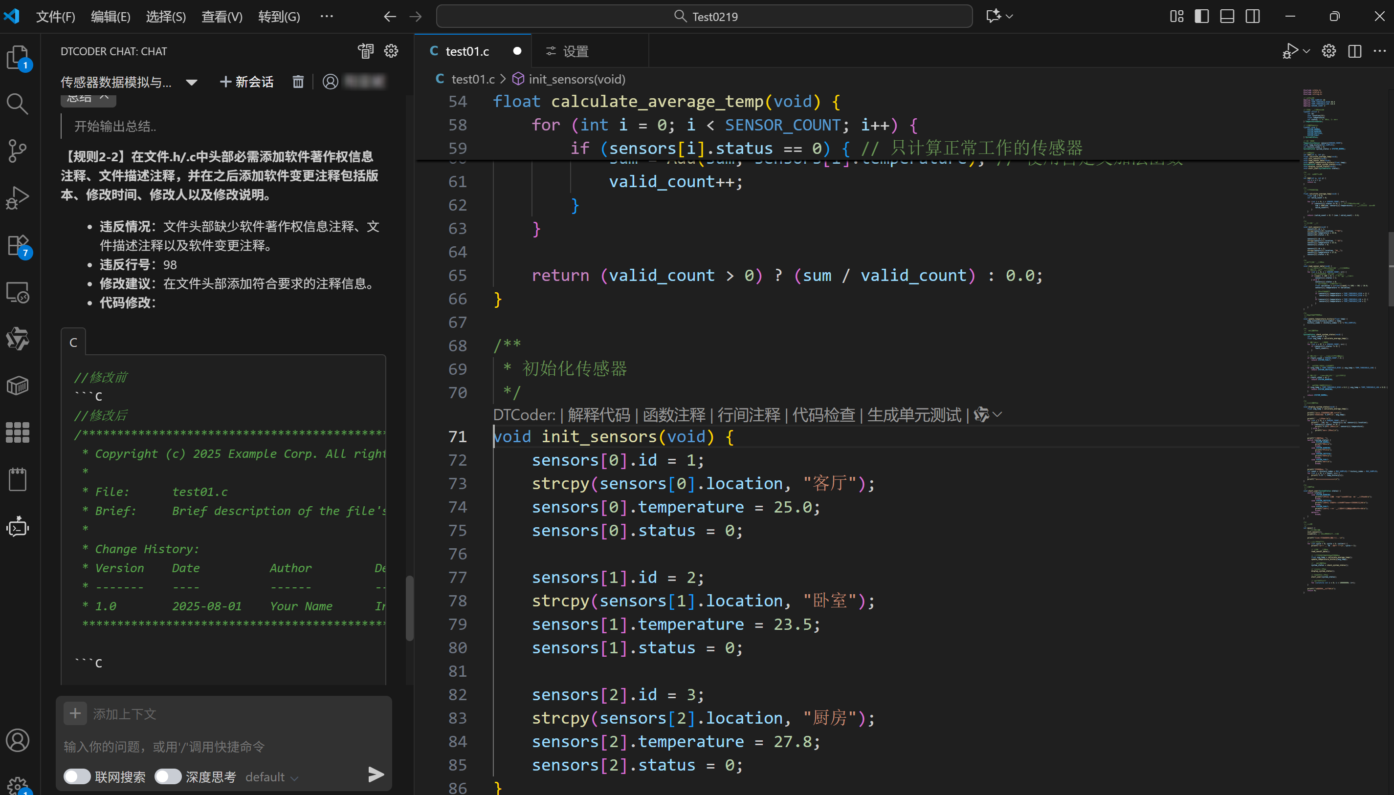Open the dropdown arrow next to Run
1394x795 pixels.
coord(1306,51)
